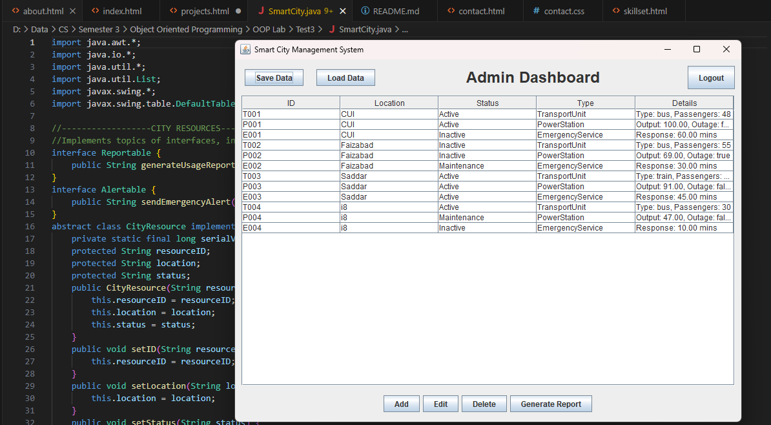
Task: Open the README.md tab
Action: [396, 11]
